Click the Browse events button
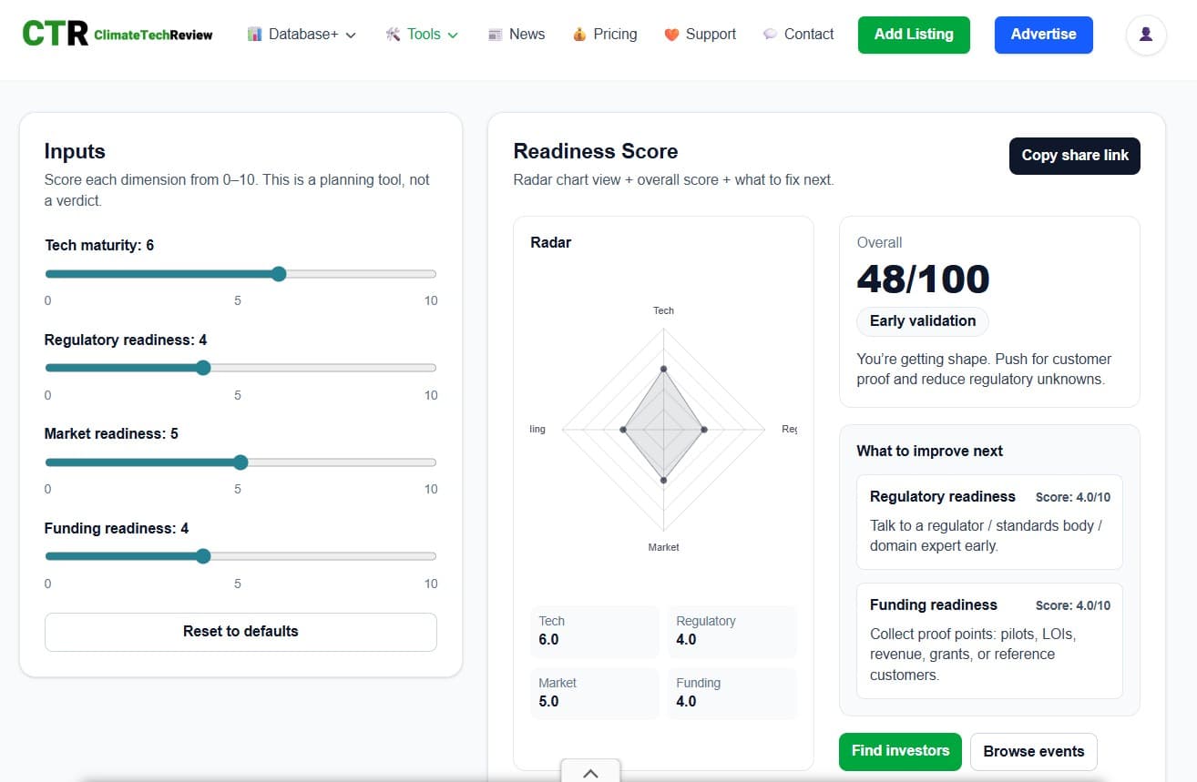 pyautogui.click(x=1034, y=752)
